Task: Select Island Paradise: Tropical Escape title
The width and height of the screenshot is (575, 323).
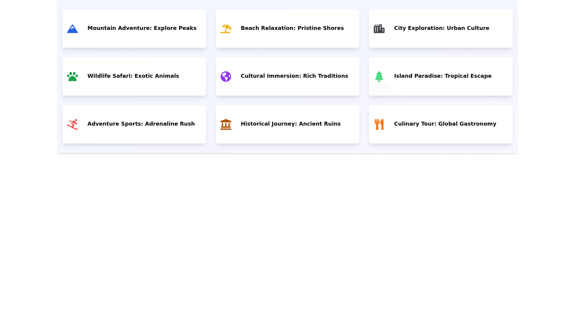Action: pyautogui.click(x=443, y=76)
